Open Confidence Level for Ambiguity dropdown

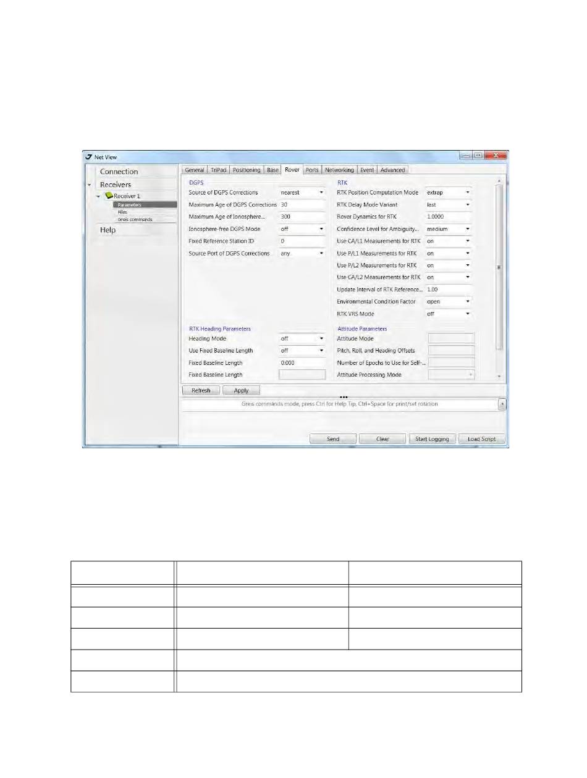click(x=468, y=229)
